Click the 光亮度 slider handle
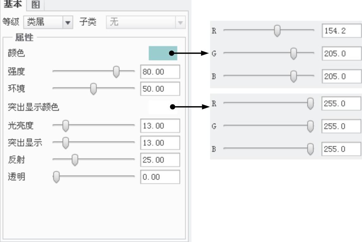This screenshot has width=362, height=242. (66, 126)
